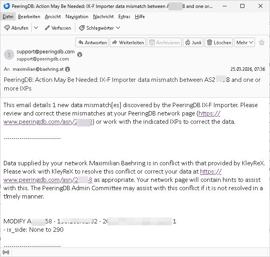This screenshot has height=257, width=270.
Task: Open the Extras menu
Action: click(x=124, y=17)
